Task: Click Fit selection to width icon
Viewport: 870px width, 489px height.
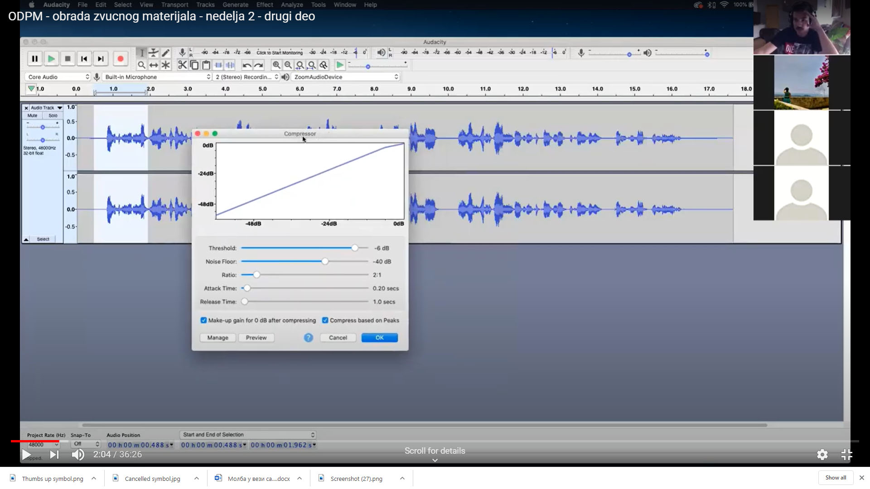Action: pos(300,65)
